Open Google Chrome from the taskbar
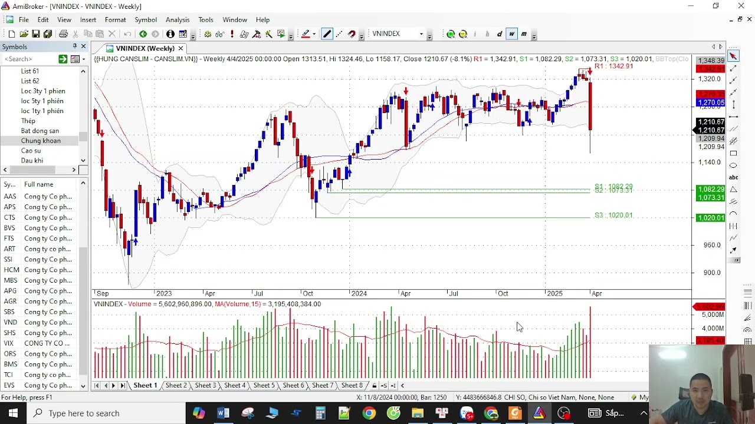Viewport: 755px width, 424px height. click(369, 413)
